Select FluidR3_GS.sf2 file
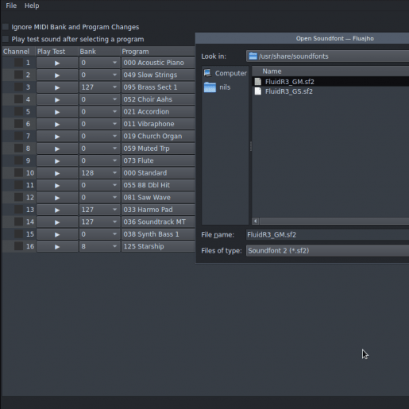The width and height of the screenshot is (409, 409). [x=288, y=91]
